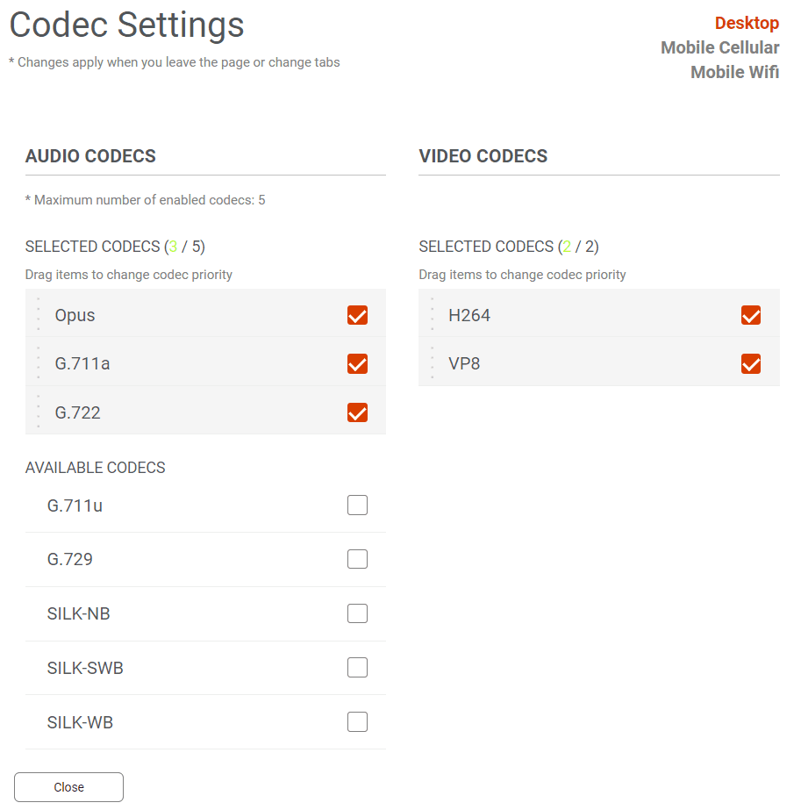Uncheck the G.722 codec

click(x=357, y=412)
